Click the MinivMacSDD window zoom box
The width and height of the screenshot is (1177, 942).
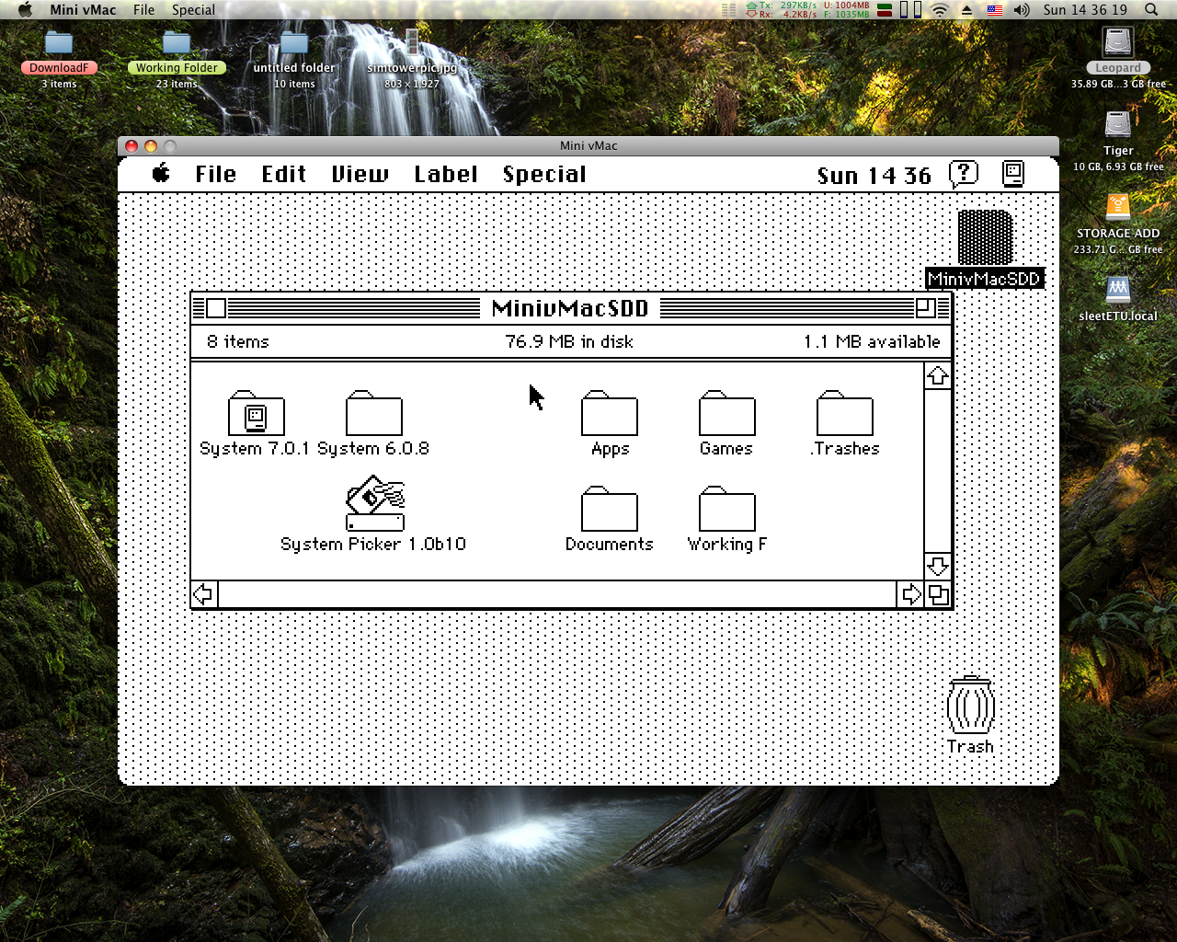[926, 308]
